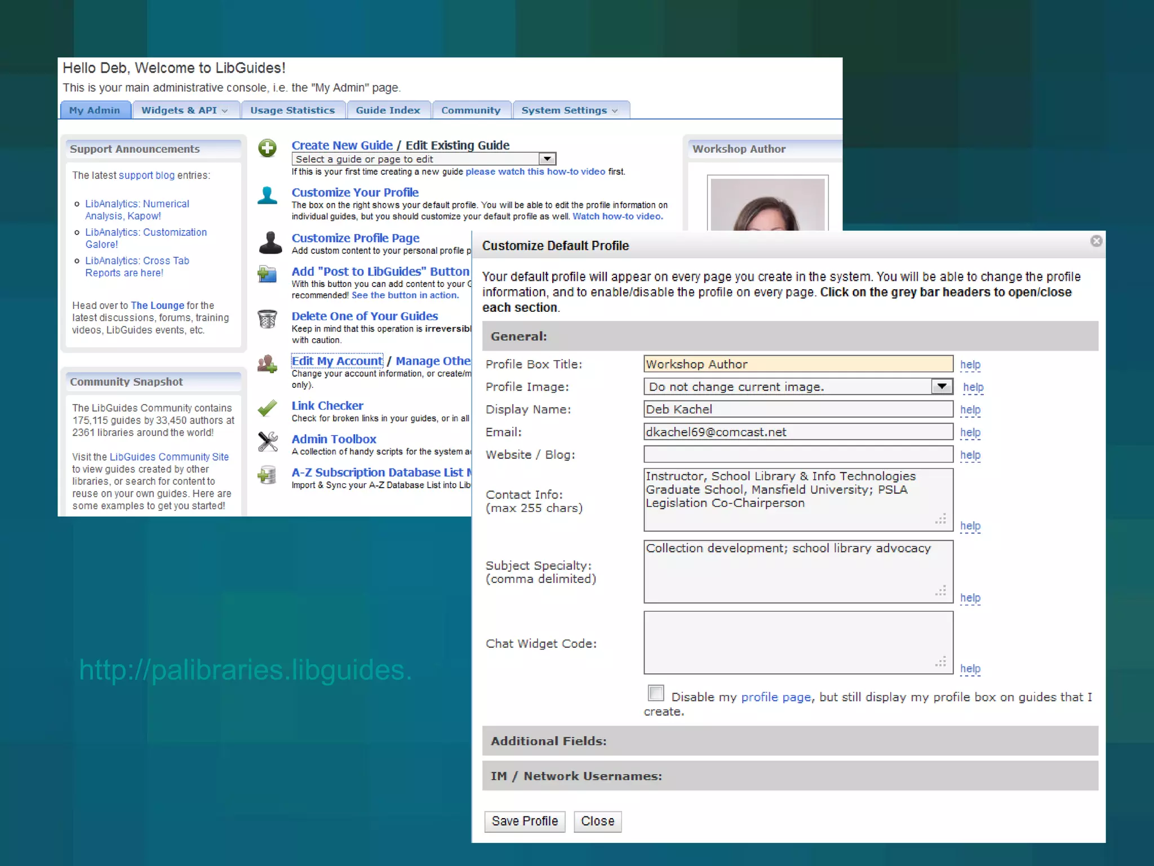Click the Post to LibGuides folder icon
Image resolution: width=1154 pixels, height=866 pixels.
pyautogui.click(x=267, y=274)
